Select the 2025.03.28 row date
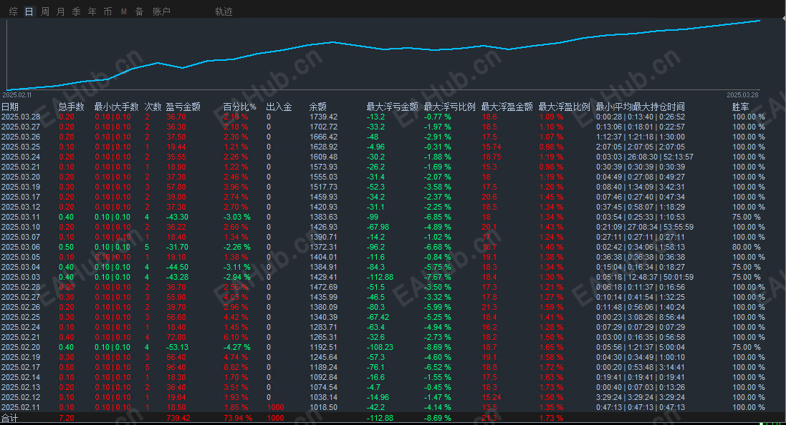 tap(21, 117)
